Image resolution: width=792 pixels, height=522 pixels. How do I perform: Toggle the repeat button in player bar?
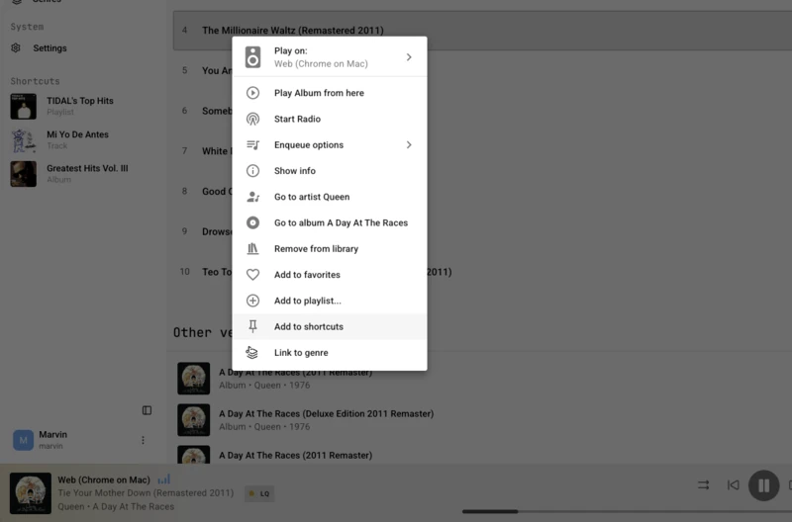pyautogui.click(x=704, y=485)
